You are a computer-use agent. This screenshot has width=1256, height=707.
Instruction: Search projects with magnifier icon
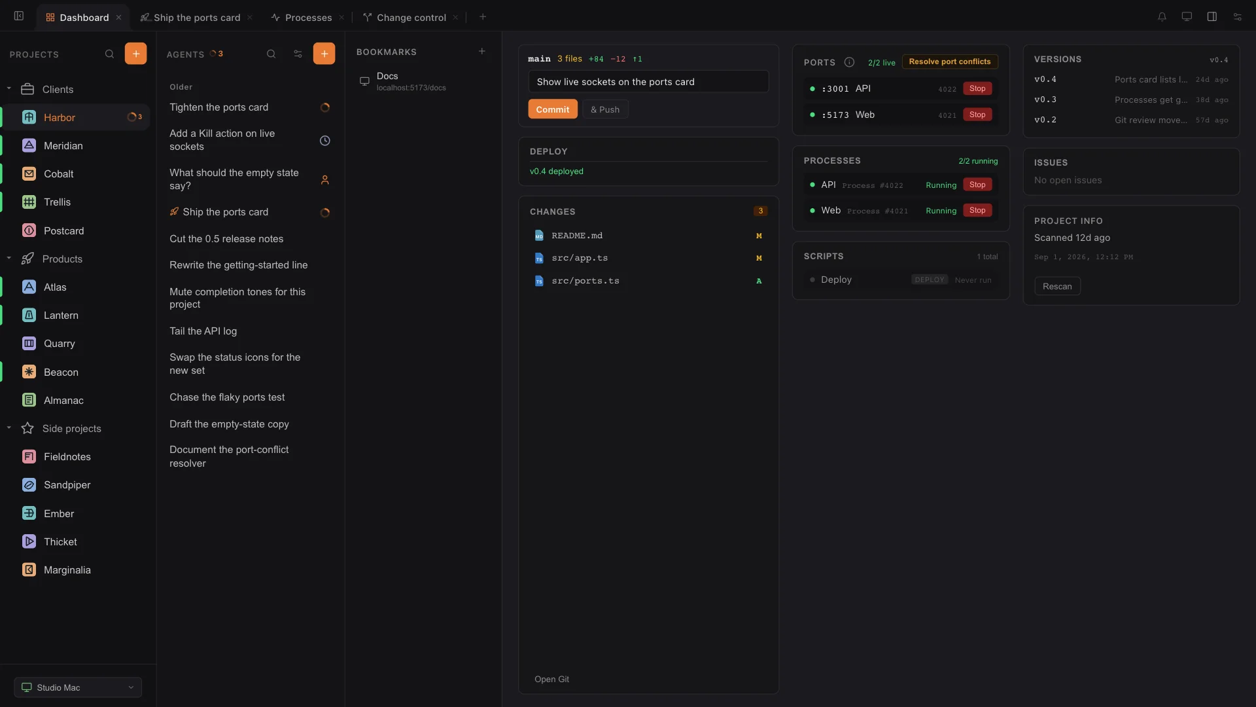109,54
